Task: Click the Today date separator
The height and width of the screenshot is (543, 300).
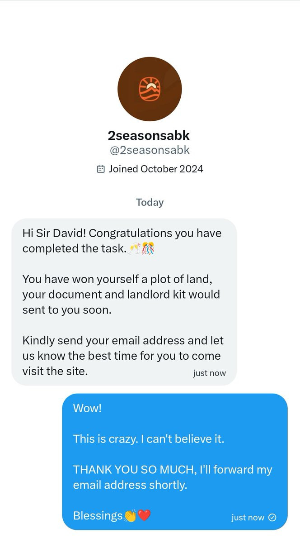Action: point(150,202)
